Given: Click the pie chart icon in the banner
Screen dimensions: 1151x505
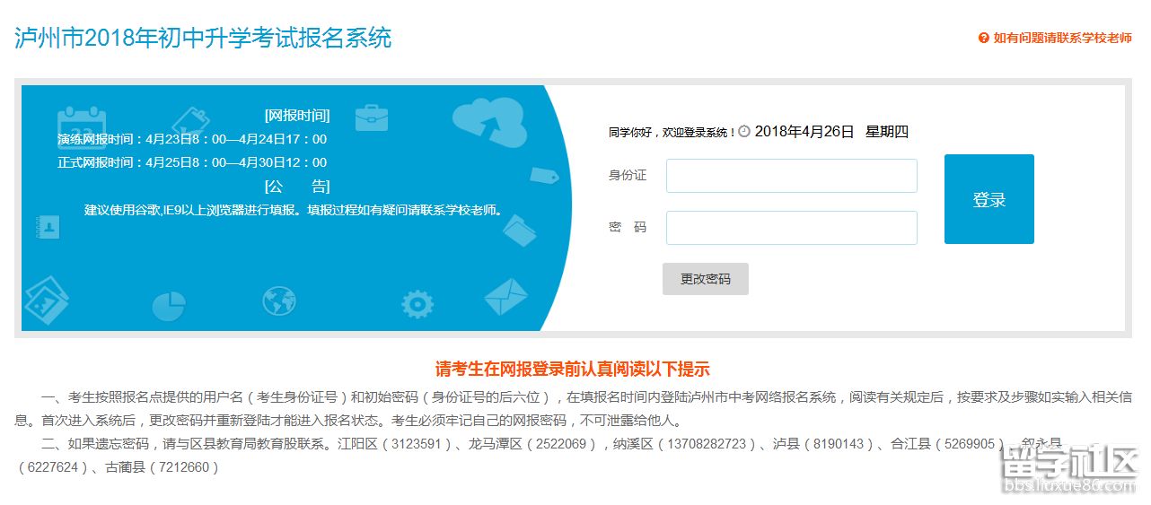Looking at the screenshot, I should [x=168, y=306].
